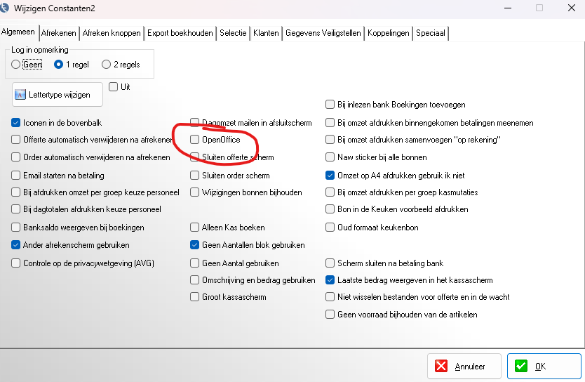Enable Email starten na betaling
Screen dimensions: 585x382
point(16,175)
